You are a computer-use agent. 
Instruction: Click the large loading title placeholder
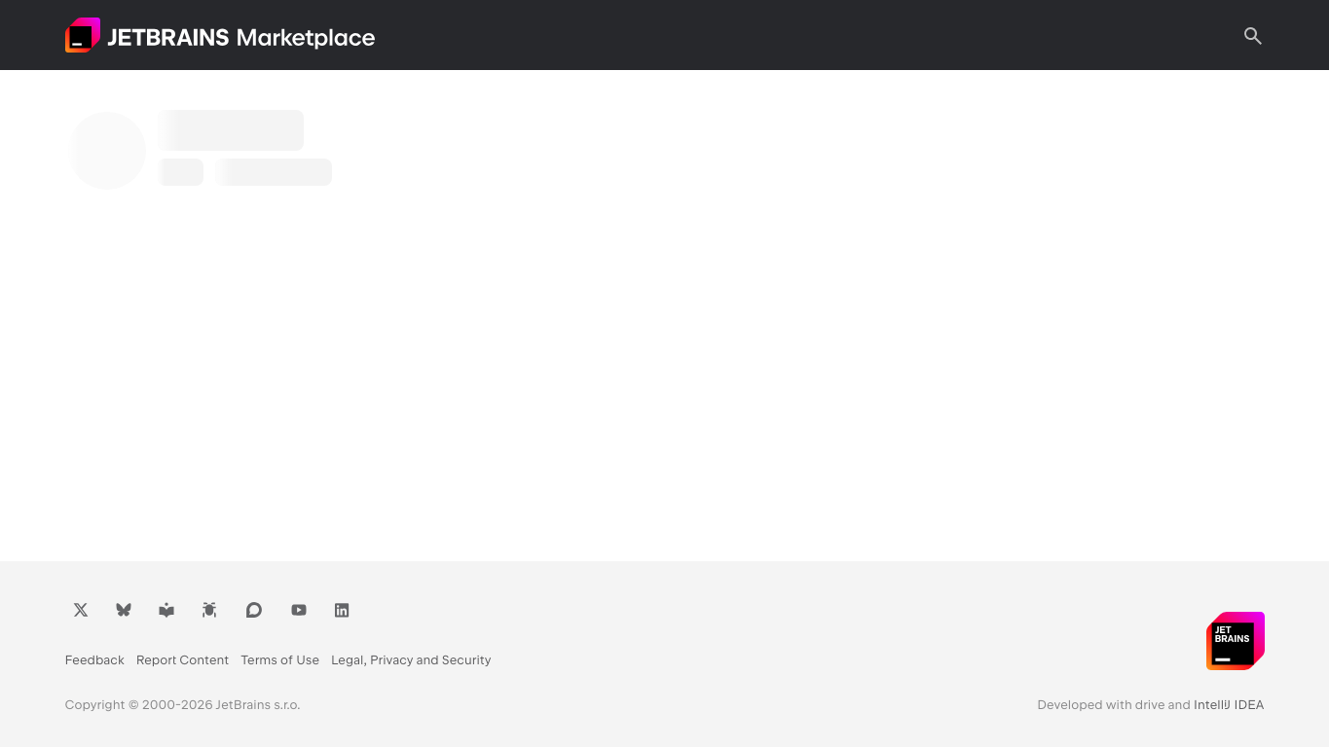pos(231,130)
